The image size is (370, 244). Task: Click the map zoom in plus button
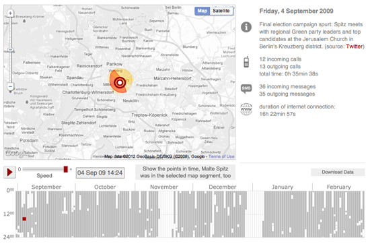(x=10, y=13)
